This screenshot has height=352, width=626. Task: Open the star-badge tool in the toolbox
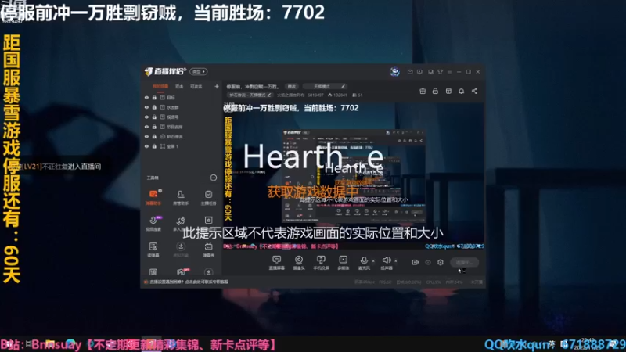pyautogui.click(x=208, y=221)
